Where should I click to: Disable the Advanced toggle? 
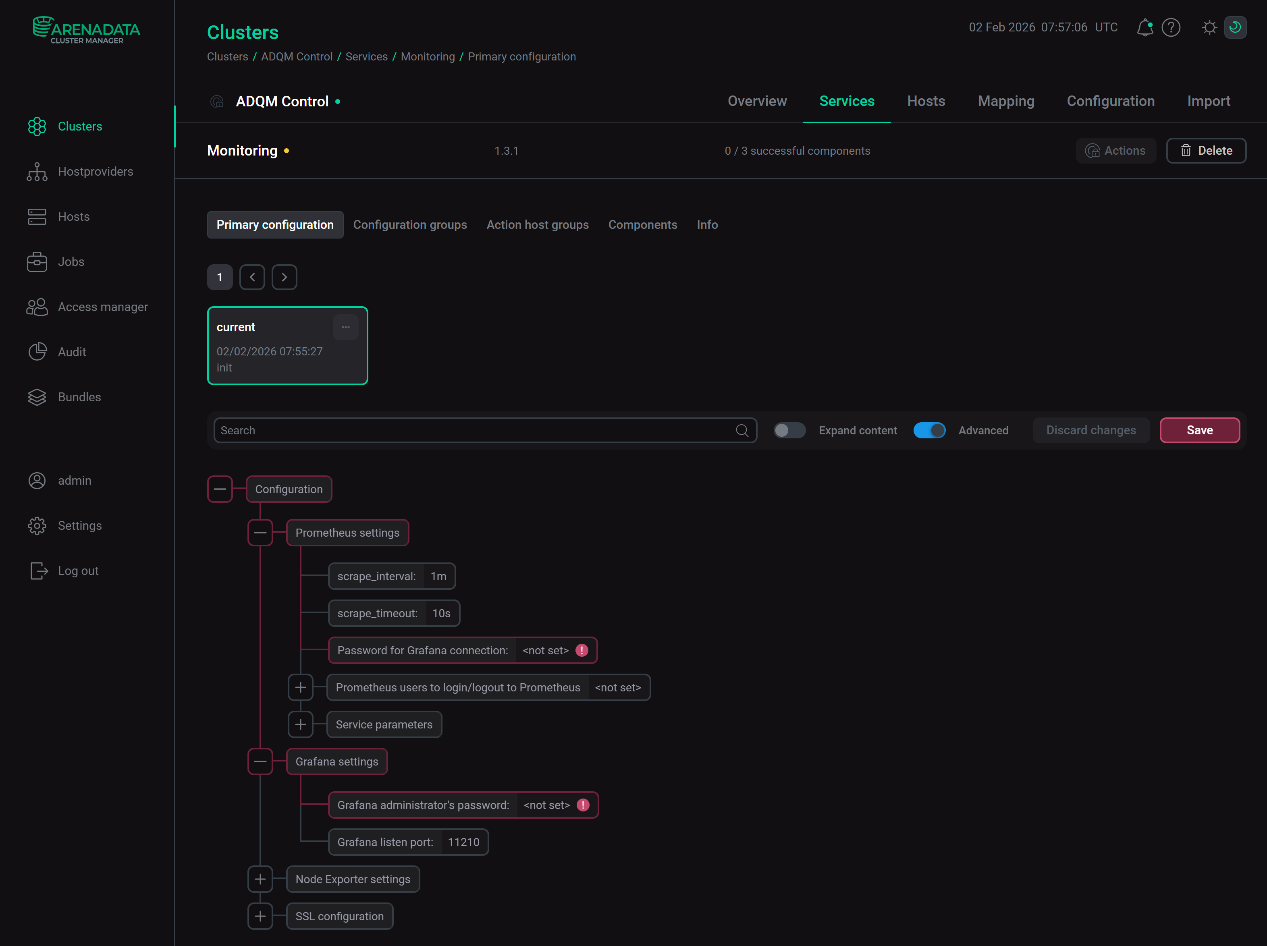pyautogui.click(x=929, y=430)
